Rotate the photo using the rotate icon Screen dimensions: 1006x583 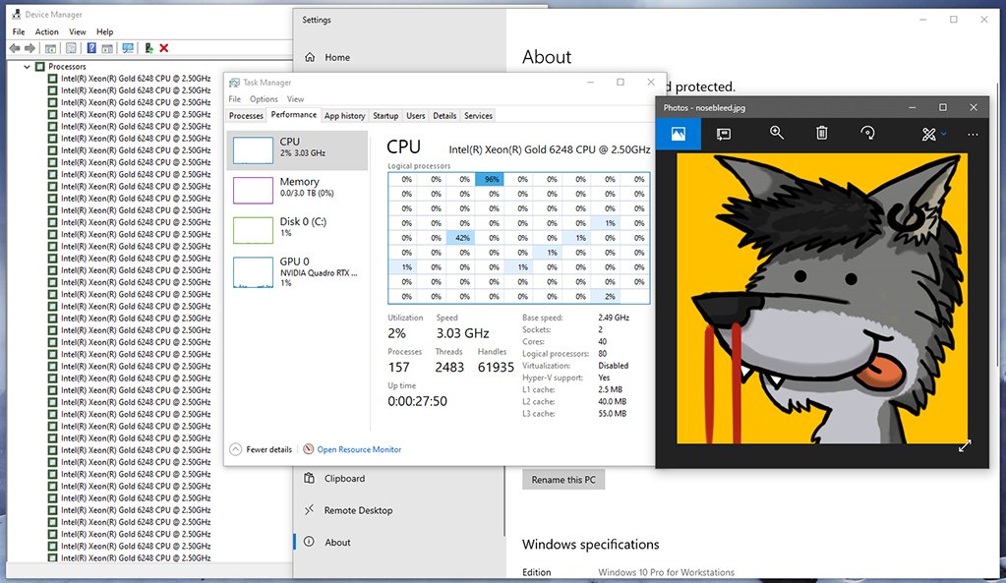(867, 133)
